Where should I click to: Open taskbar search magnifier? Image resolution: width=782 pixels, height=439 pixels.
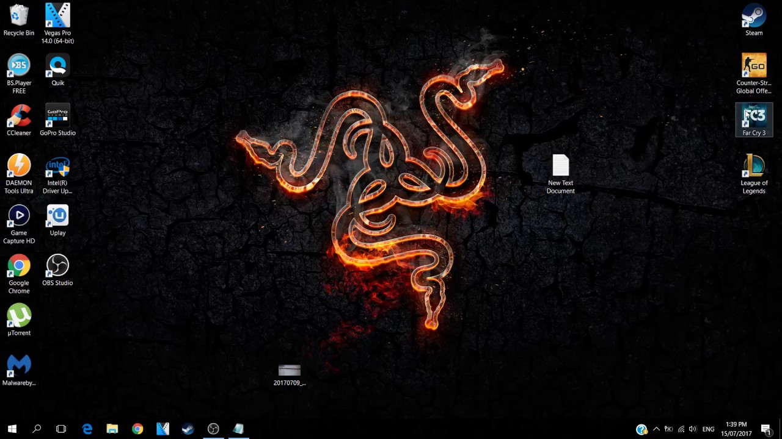click(x=37, y=429)
